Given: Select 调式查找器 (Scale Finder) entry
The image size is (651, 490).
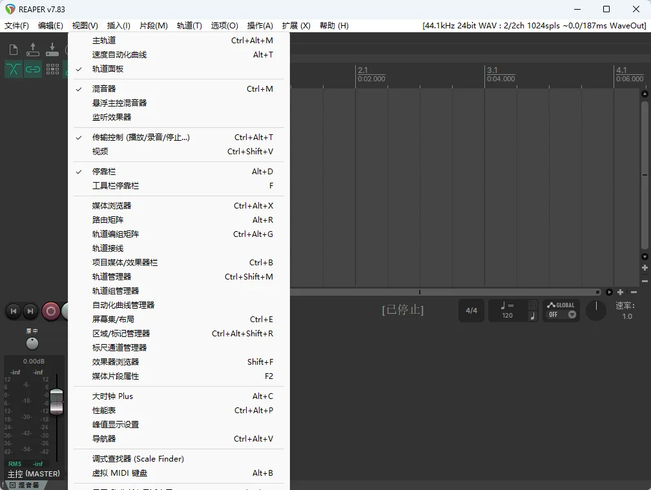Looking at the screenshot, I should click(179, 459).
